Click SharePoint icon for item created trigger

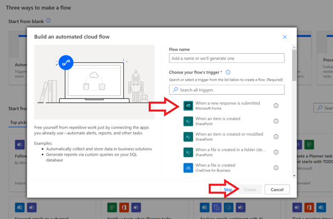pos(188,121)
